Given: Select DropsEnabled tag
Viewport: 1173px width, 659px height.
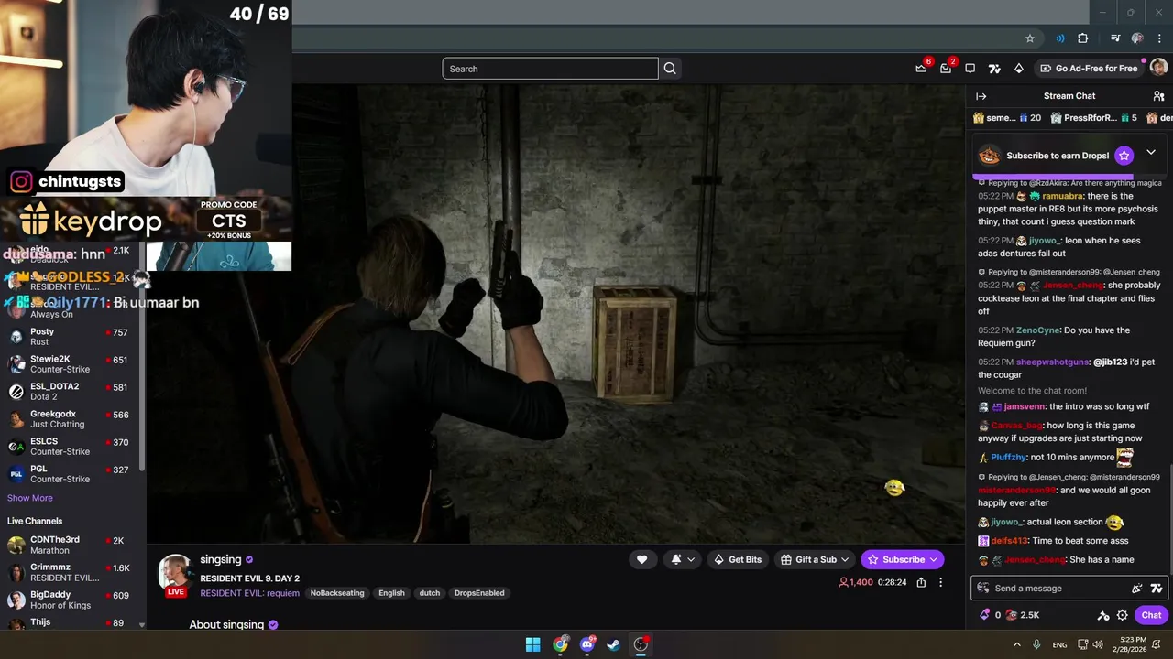Looking at the screenshot, I should (x=479, y=593).
